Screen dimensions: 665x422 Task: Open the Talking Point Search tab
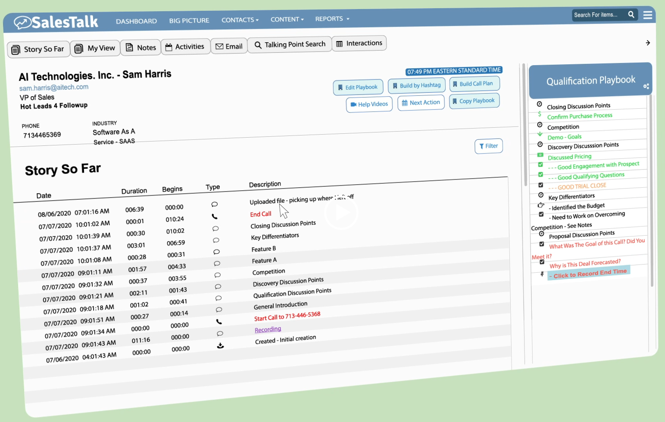pyautogui.click(x=290, y=44)
